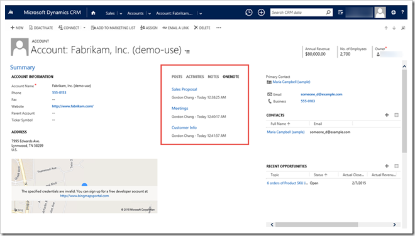This screenshot has width=415, height=236.
Task: Switch to the POSTS tab
Action: pos(177,77)
